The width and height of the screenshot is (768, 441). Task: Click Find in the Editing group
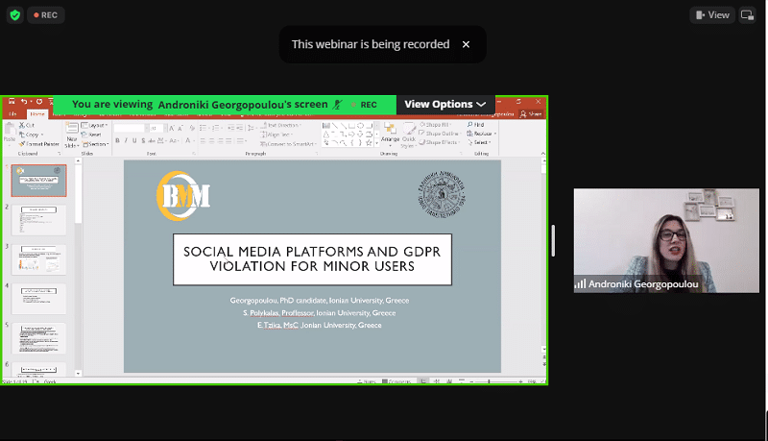475,125
